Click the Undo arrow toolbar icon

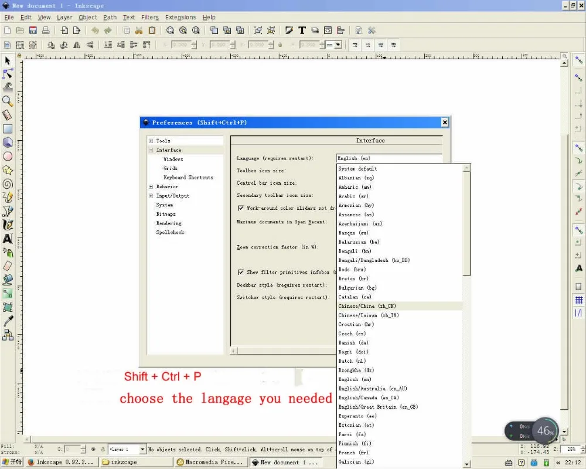point(95,30)
